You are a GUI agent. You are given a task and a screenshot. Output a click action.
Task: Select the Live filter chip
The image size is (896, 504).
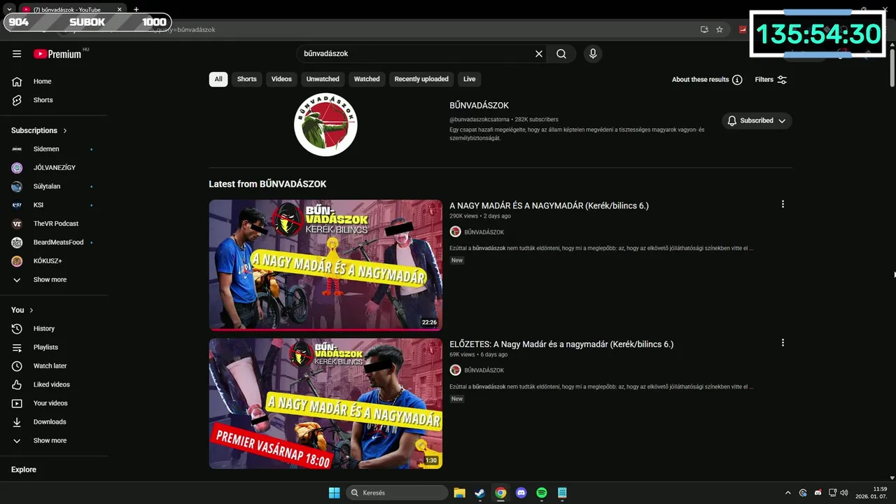[469, 79]
